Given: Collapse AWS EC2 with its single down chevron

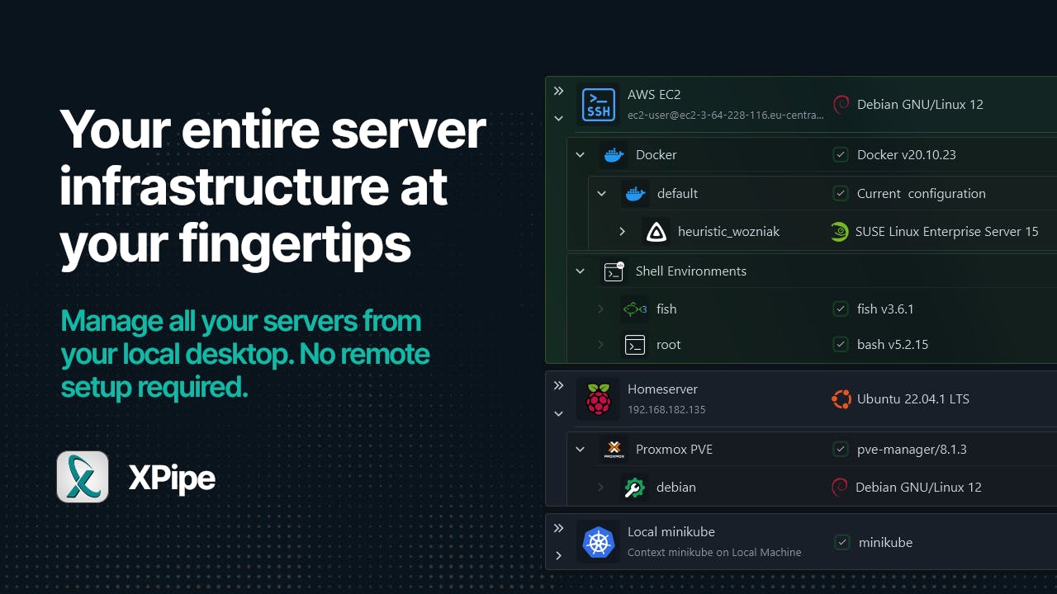Looking at the screenshot, I should tap(559, 119).
